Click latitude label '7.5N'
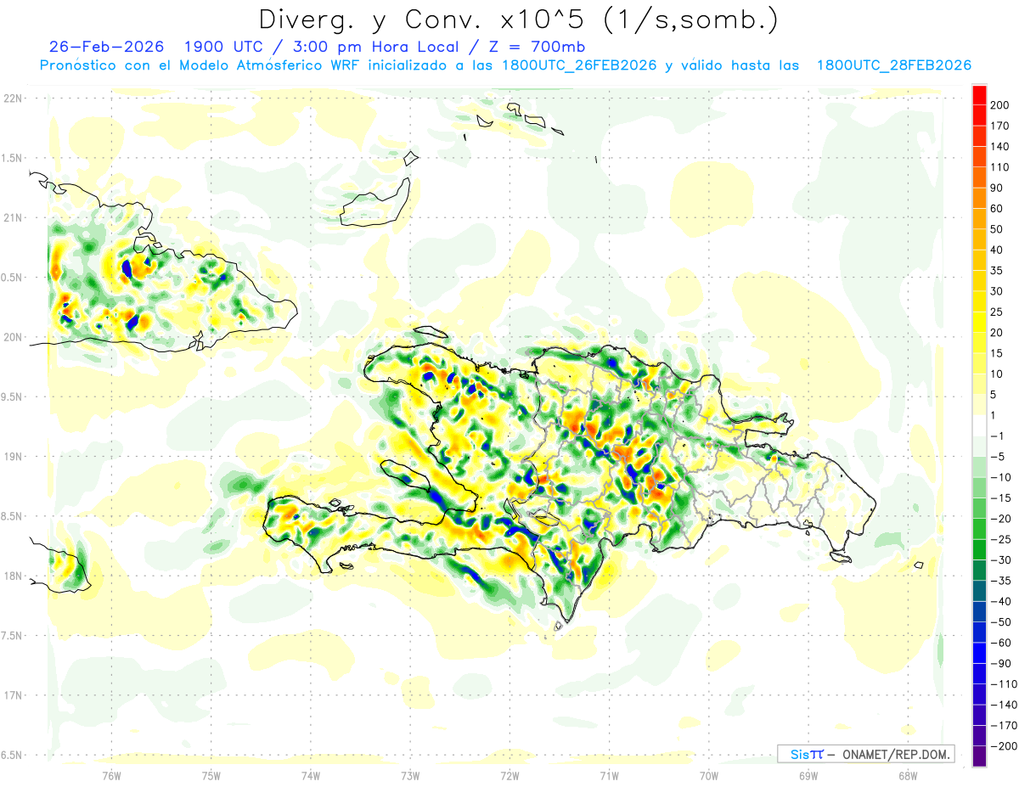1019x787 pixels. pyautogui.click(x=12, y=636)
